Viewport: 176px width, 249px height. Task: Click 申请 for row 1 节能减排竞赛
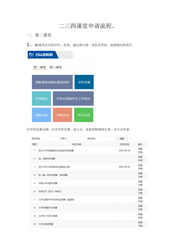coord(140,152)
